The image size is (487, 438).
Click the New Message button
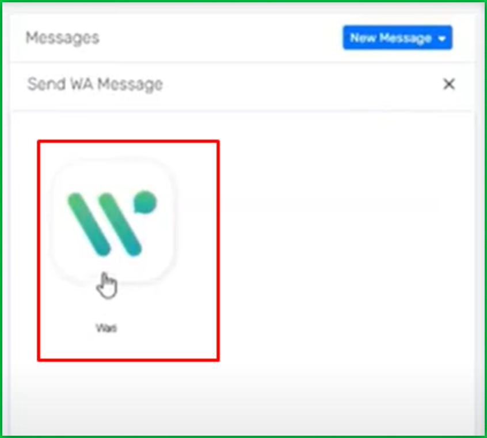[397, 37]
